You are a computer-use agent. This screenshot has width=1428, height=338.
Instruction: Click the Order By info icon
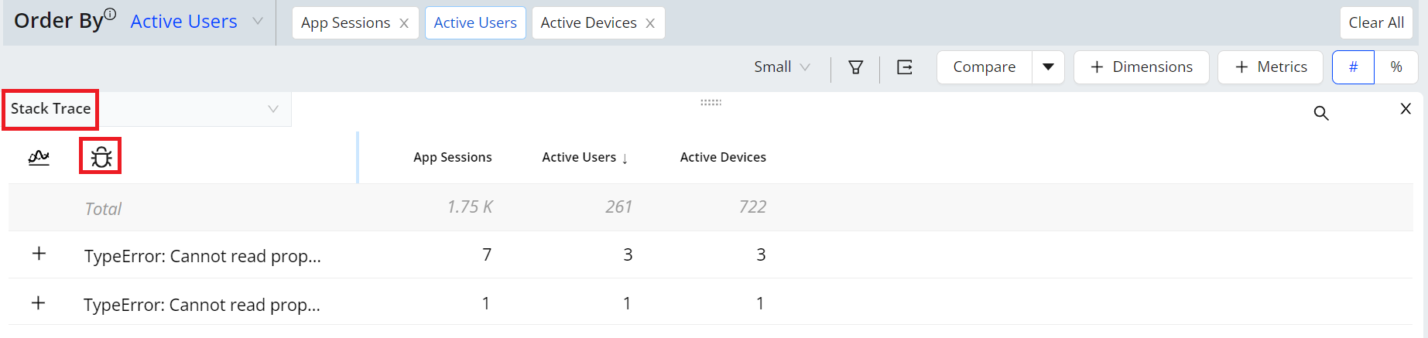pos(111,13)
